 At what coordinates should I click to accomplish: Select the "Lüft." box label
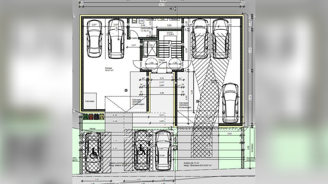point(141,21)
